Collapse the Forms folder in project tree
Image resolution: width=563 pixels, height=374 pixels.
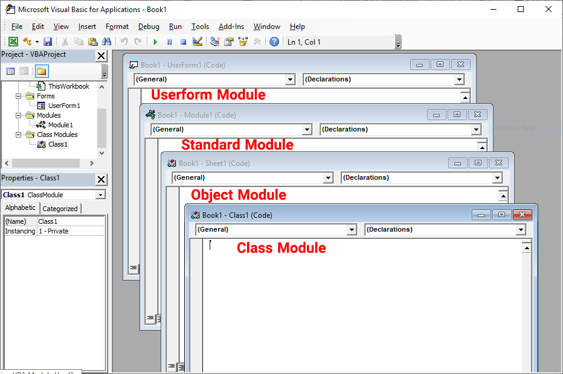pyautogui.click(x=18, y=96)
